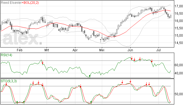Click the 17,00 price axis value
The width and height of the screenshot is (187, 105).
179,6
